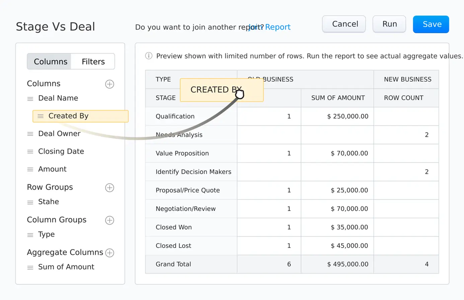This screenshot has height=300, width=464.
Task: Click the plus icon next to Columns
Action: point(109,84)
